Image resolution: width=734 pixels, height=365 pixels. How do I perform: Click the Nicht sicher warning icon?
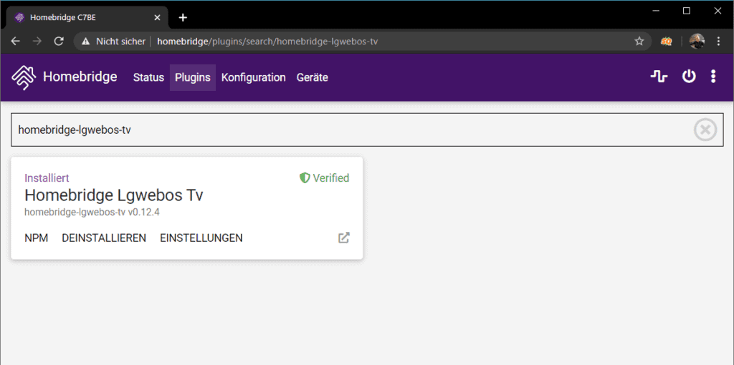[x=85, y=41]
